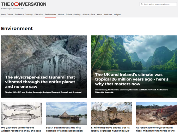Open the El Niño legacy hunger article
The width and height of the screenshot is (178, 132).
(110, 129)
